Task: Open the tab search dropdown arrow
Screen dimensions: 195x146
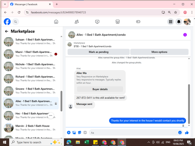Action: tap(5, 4)
